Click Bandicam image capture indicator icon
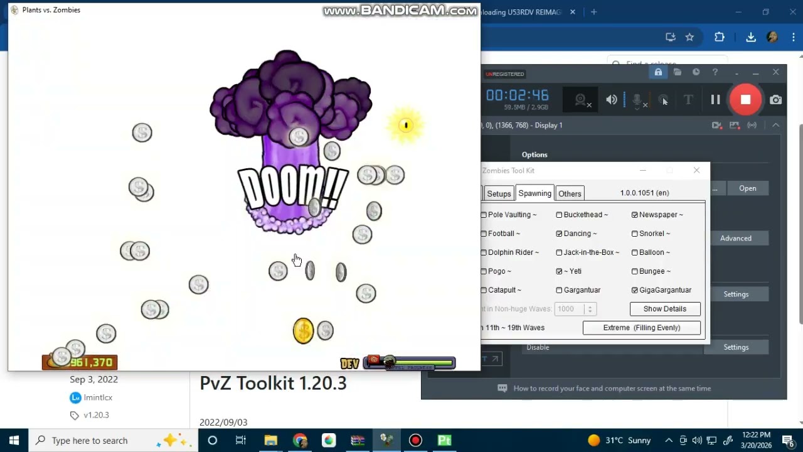 tap(733, 125)
